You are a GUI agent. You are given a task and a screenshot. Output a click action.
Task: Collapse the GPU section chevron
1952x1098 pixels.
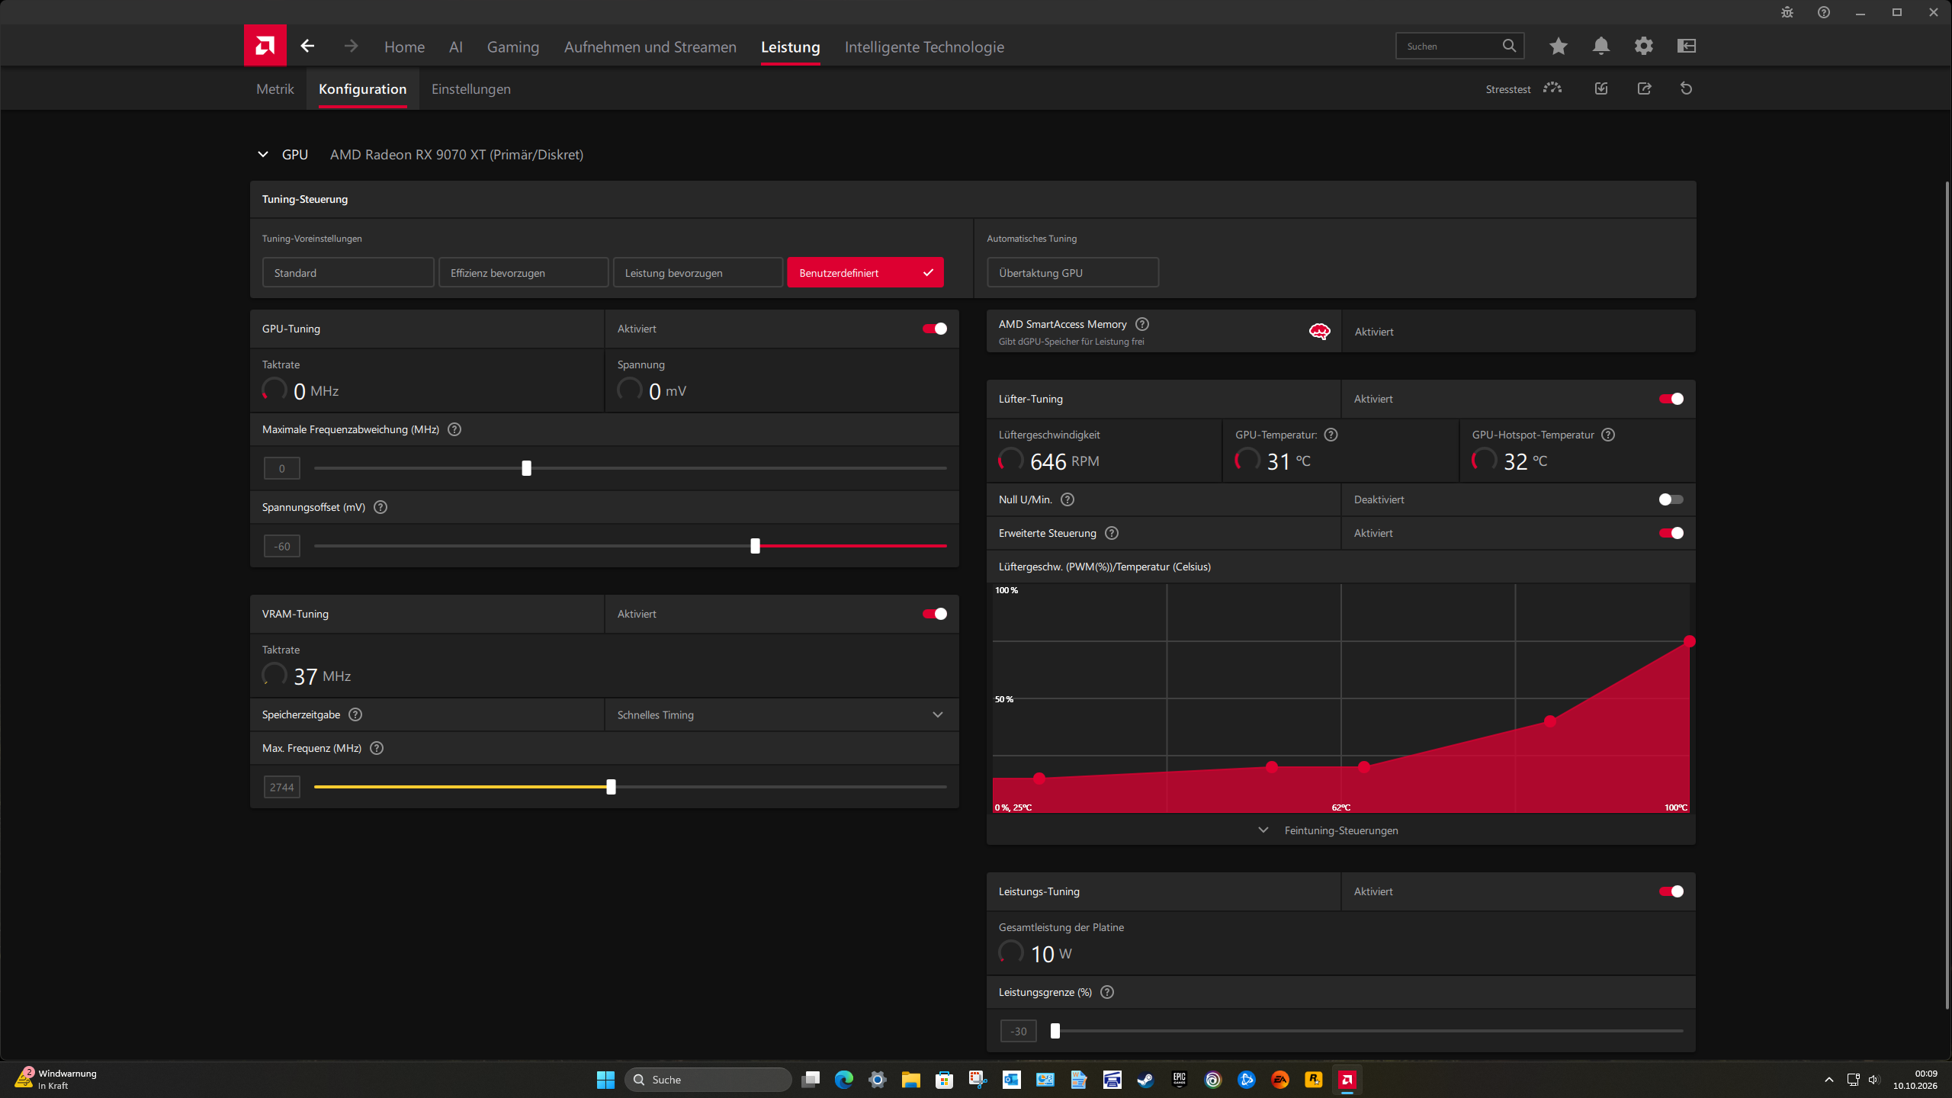(263, 155)
